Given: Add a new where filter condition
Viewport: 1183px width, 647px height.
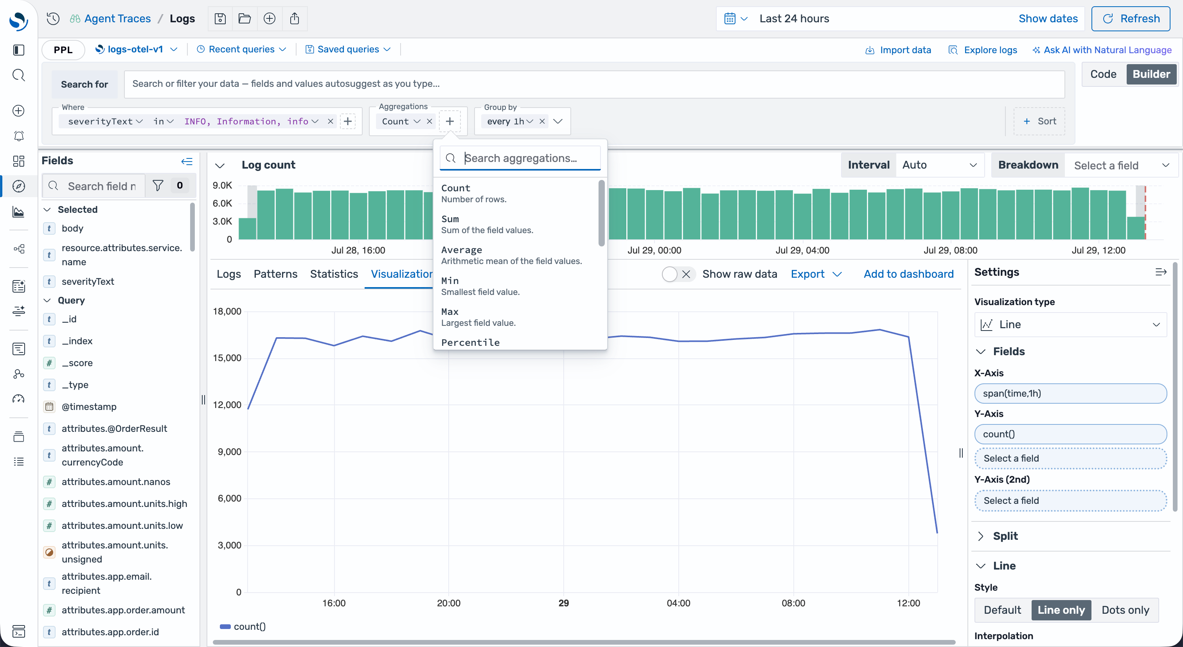Looking at the screenshot, I should pos(348,121).
